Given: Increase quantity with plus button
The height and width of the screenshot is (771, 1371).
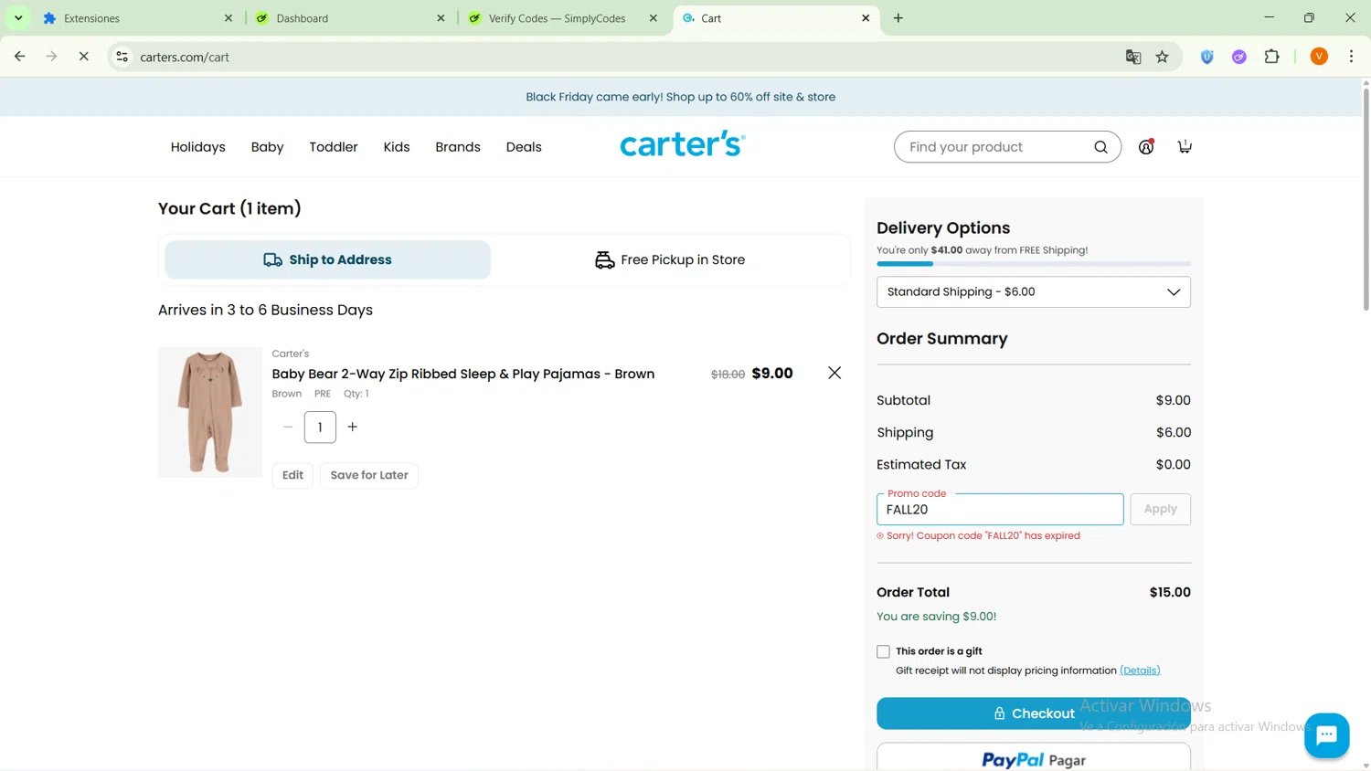Looking at the screenshot, I should tap(353, 427).
